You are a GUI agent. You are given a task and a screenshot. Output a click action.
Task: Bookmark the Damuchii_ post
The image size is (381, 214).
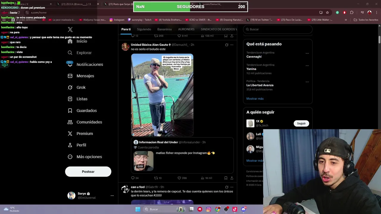(x=226, y=178)
